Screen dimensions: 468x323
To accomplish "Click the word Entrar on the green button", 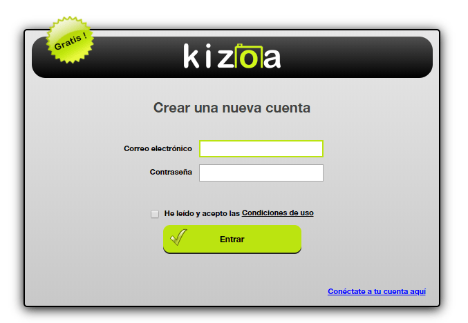I will pos(232,239).
